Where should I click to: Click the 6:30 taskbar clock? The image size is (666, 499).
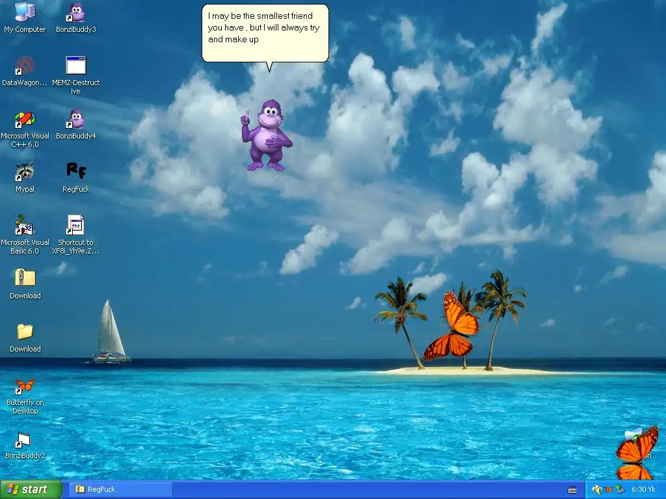[x=643, y=489]
